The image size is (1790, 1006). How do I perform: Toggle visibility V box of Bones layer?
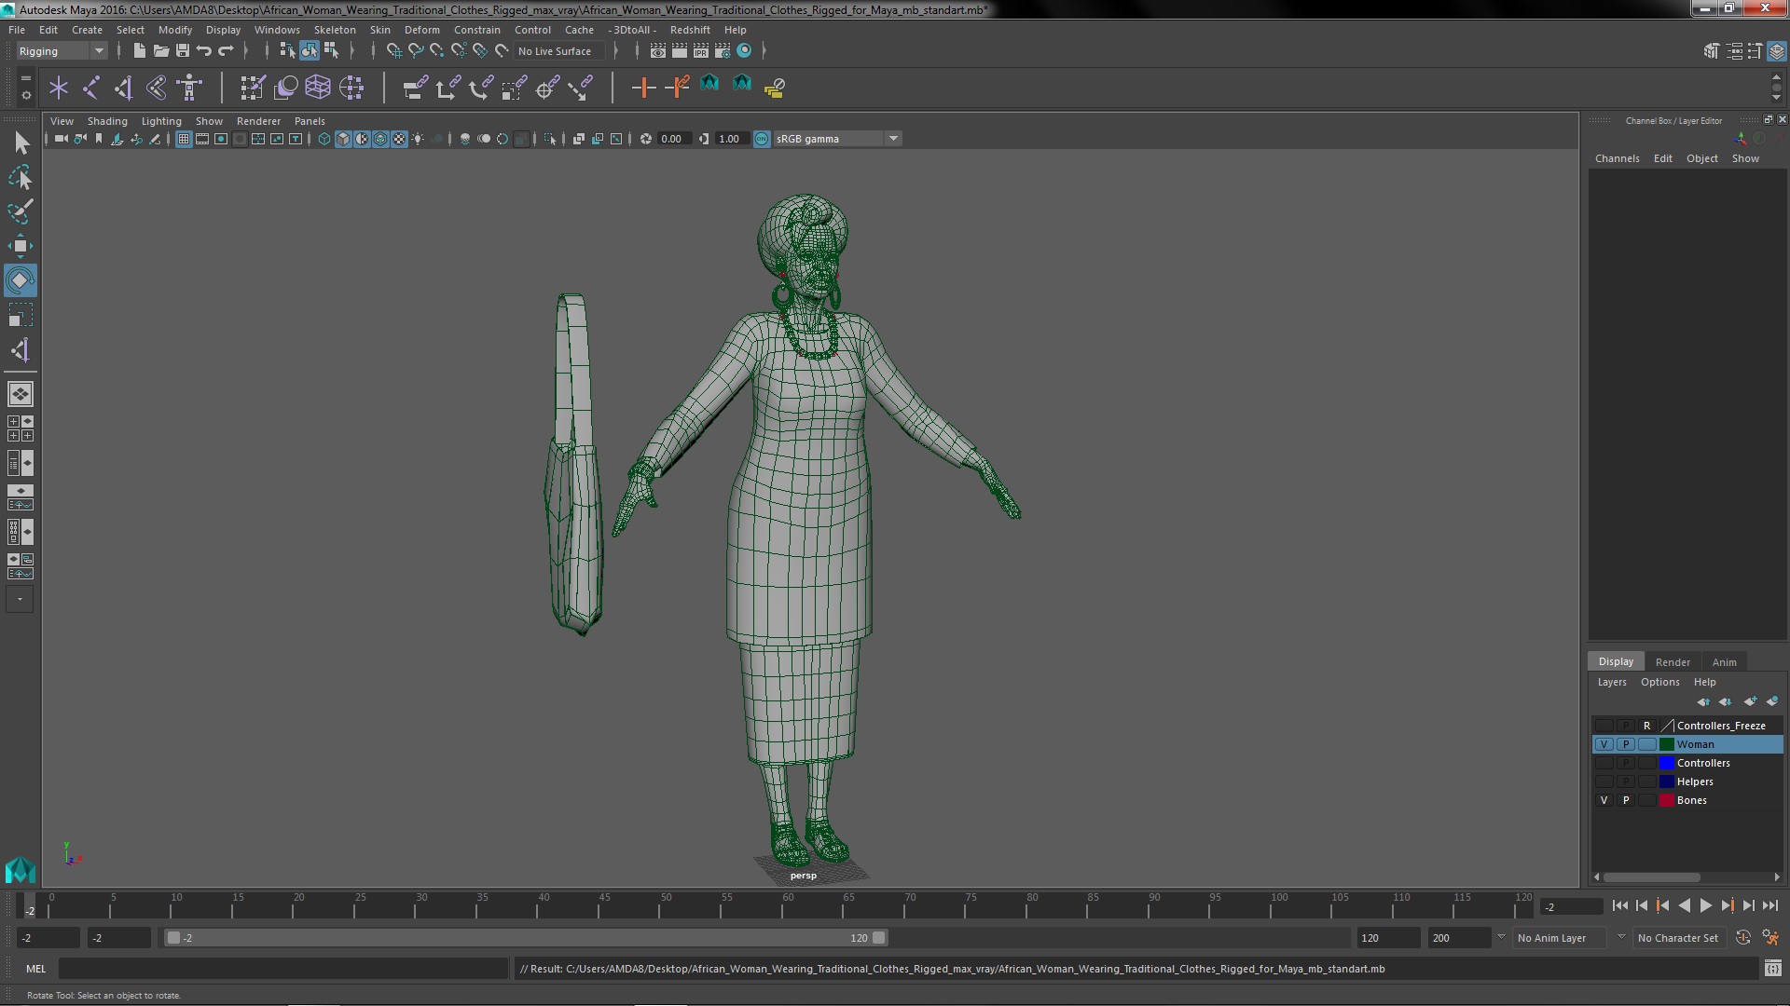(1604, 800)
